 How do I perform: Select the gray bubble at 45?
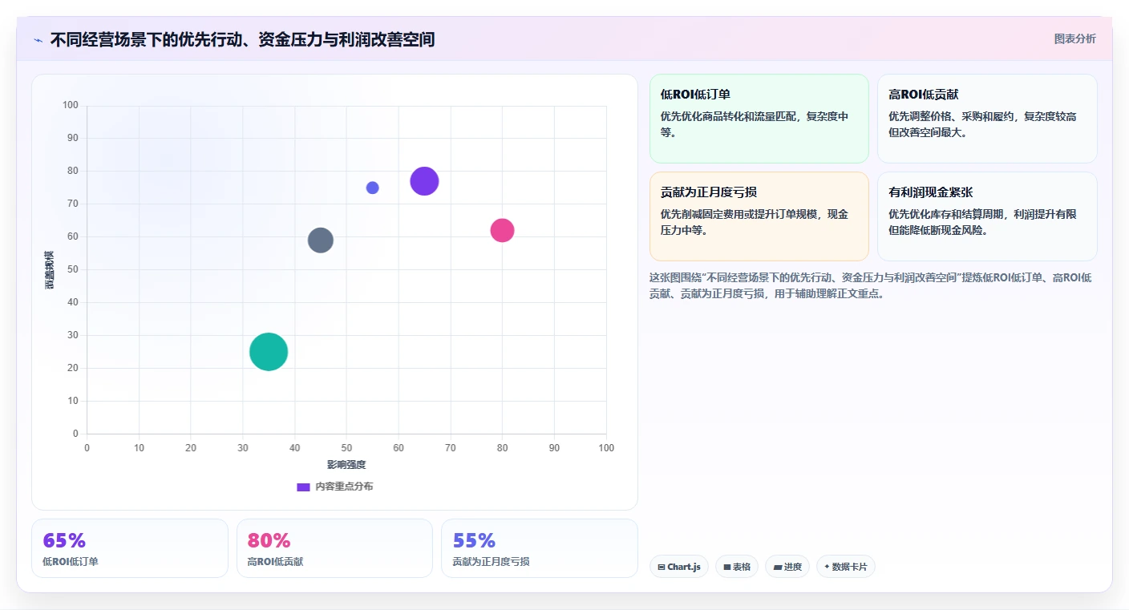click(x=321, y=240)
